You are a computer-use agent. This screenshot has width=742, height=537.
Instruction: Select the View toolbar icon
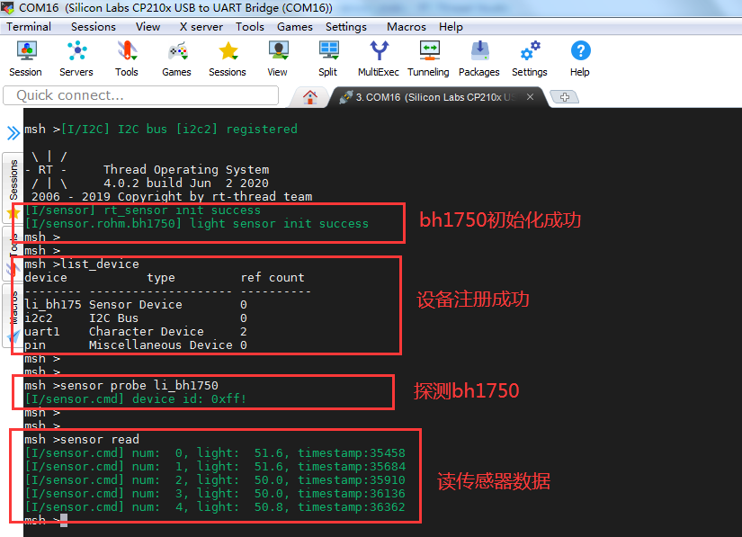click(x=277, y=58)
